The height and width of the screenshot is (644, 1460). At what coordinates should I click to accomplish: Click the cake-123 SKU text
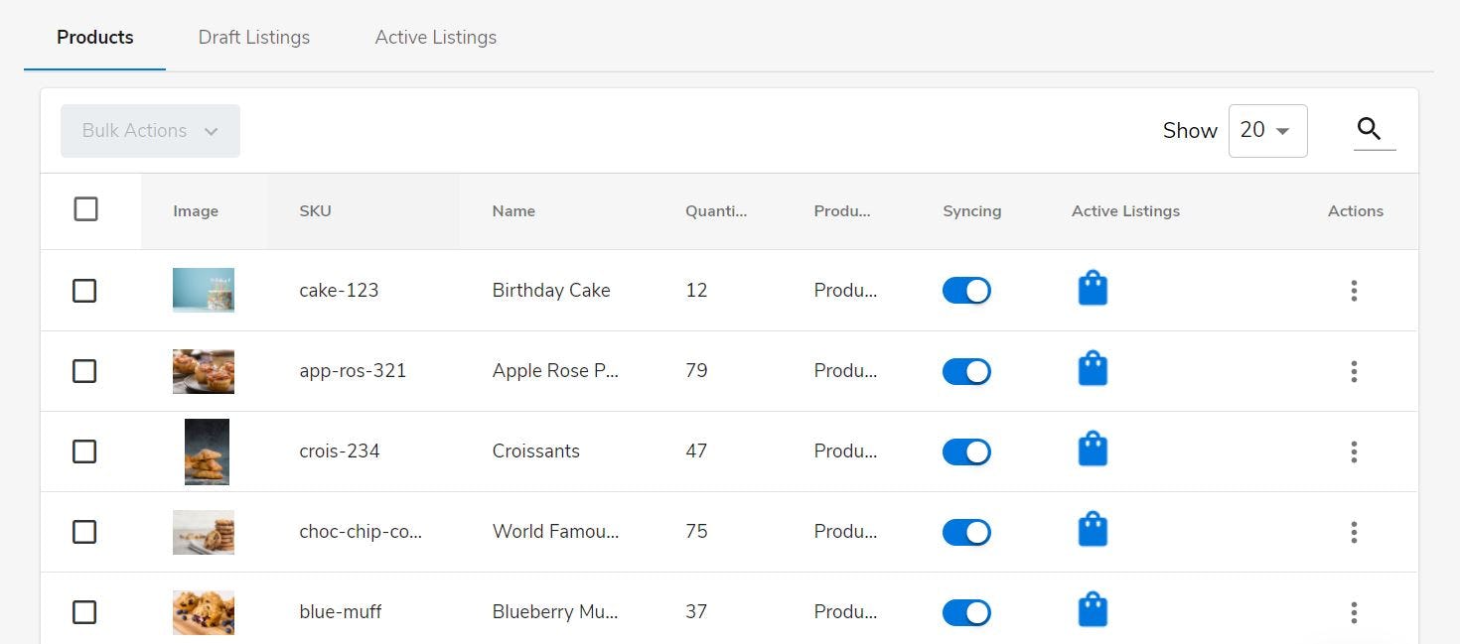tap(339, 291)
